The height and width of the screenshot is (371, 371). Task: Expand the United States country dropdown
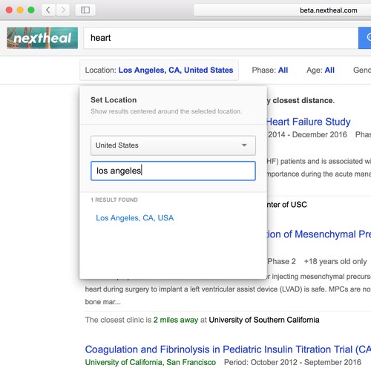pyautogui.click(x=173, y=145)
